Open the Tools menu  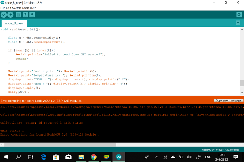[x=25, y=8]
